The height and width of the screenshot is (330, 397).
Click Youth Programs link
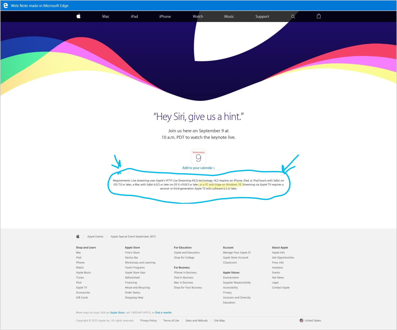(x=135, y=267)
